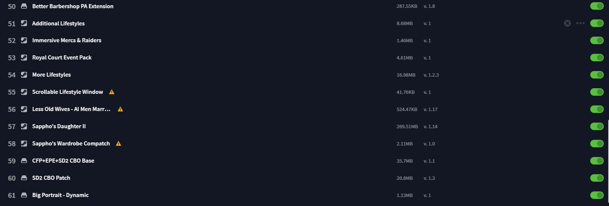
Task: Toggle off Immersive Mercs & Raiders
Action: pyautogui.click(x=597, y=40)
